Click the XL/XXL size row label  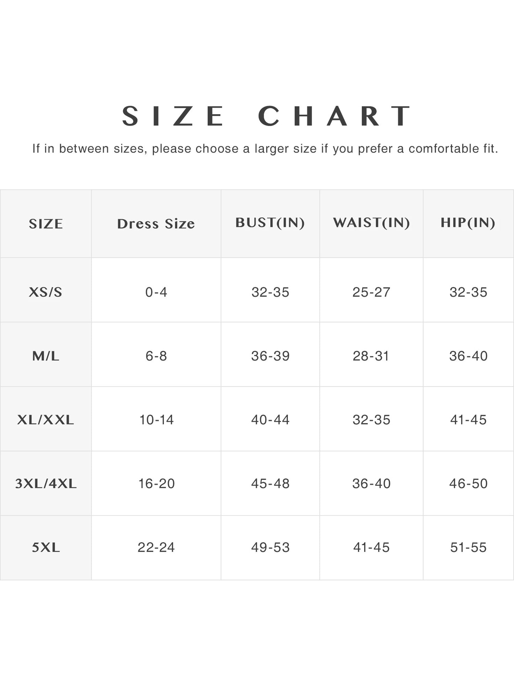coord(46,420)
